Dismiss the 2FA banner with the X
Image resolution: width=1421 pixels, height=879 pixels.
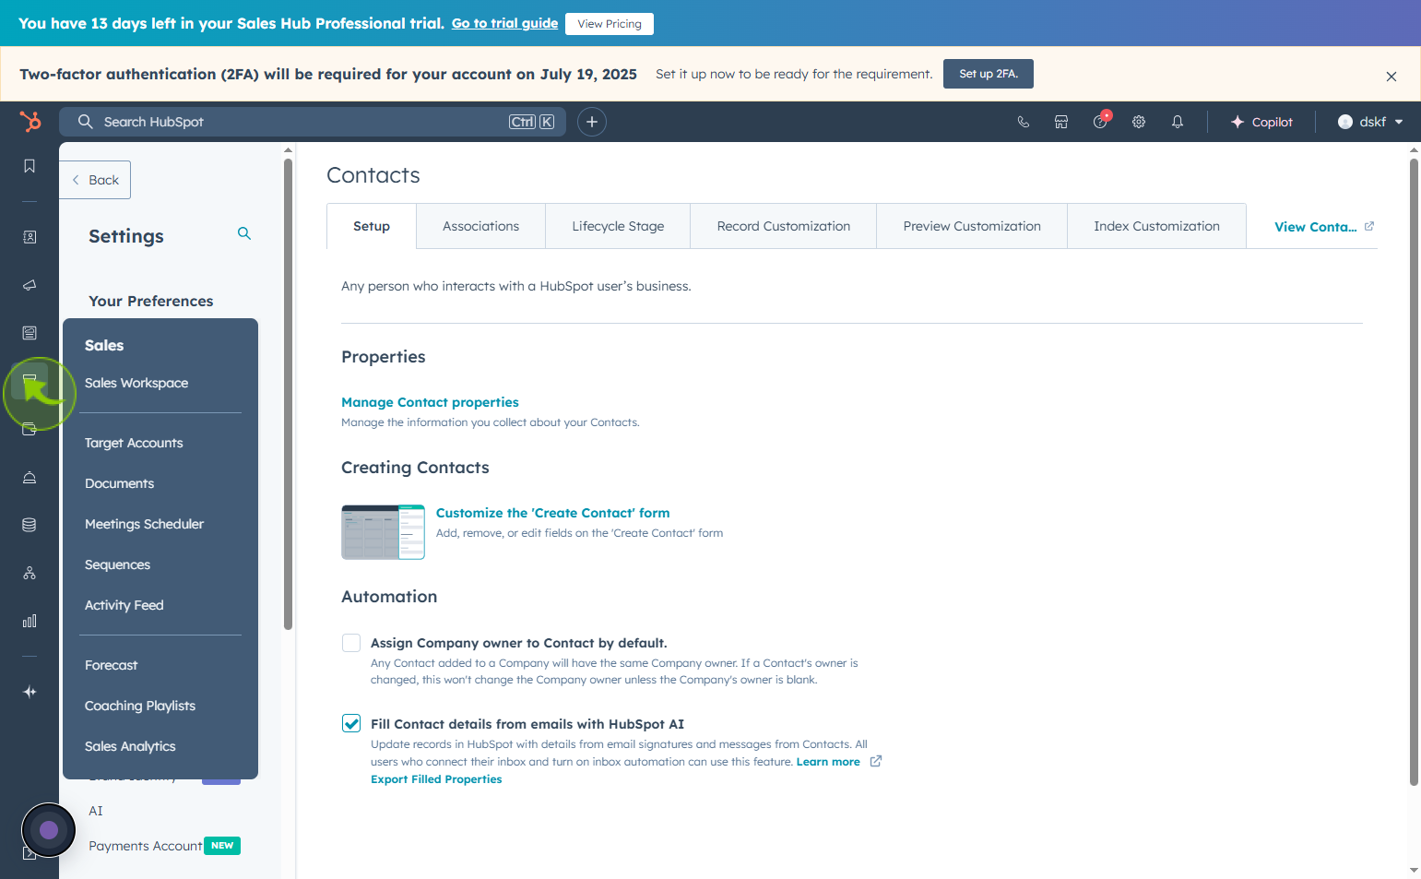[1391, 77]
